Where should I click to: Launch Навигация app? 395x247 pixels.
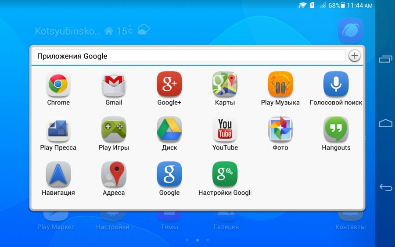(x=58, y=175)
